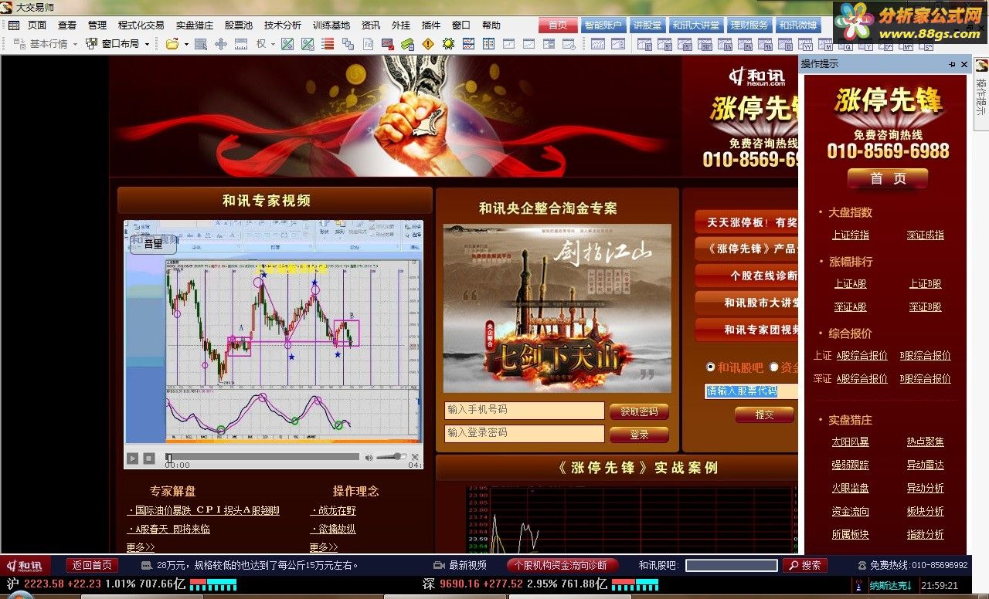Open the 七剑下天山 banner image

click(557, 308)
